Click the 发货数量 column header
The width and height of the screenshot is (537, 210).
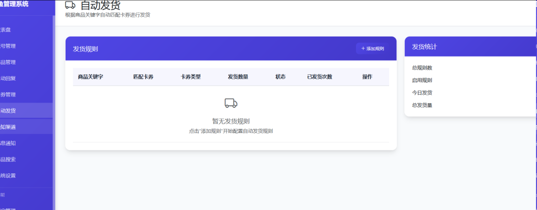tap(238, 77)
